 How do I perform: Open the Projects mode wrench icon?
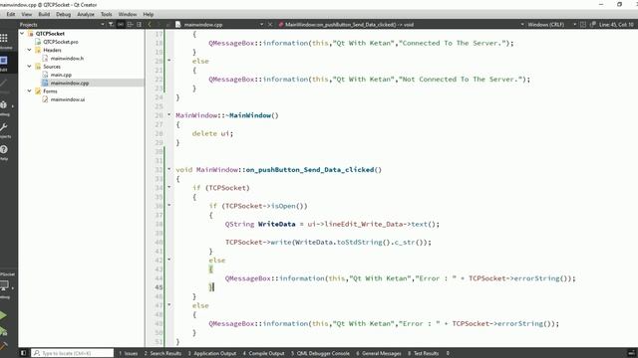tap(4, 129)
